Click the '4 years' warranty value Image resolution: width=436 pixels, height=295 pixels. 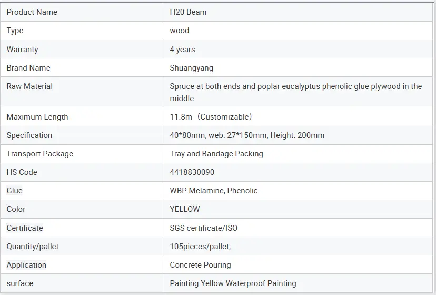click(182, 50)
